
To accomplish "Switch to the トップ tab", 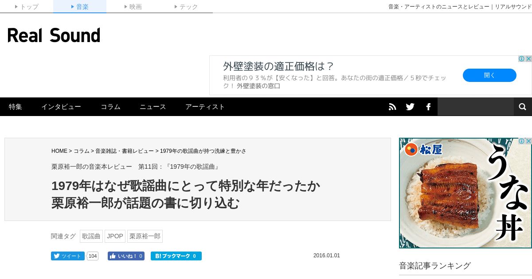I will click(x=27, y=7).
